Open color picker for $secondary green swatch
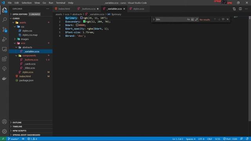The height and width of the screenshot is (141, 251). (84, 22)
